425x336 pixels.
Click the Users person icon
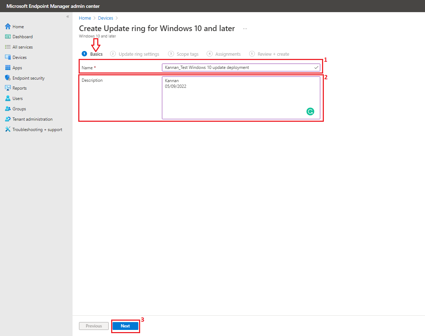[8, 99]
